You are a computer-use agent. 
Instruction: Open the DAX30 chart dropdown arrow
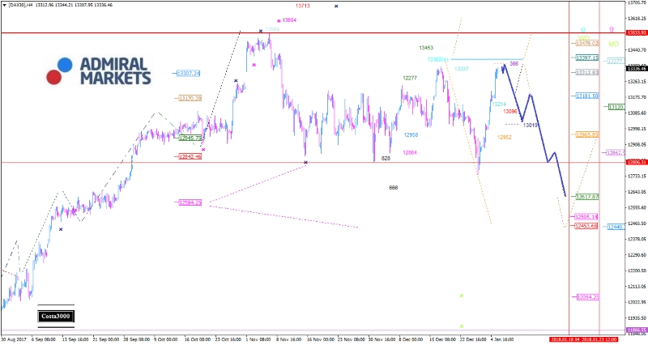coord(4,5)
